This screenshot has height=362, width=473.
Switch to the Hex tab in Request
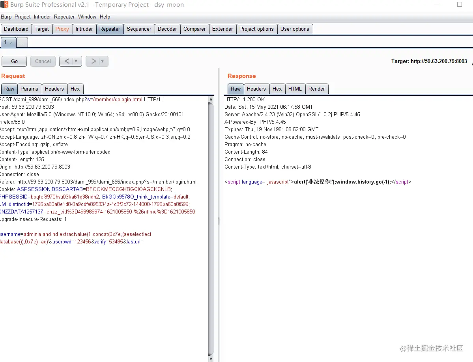(75, 89)
